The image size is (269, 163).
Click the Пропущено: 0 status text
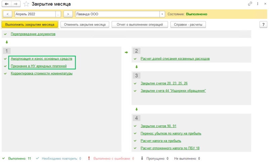157,159
